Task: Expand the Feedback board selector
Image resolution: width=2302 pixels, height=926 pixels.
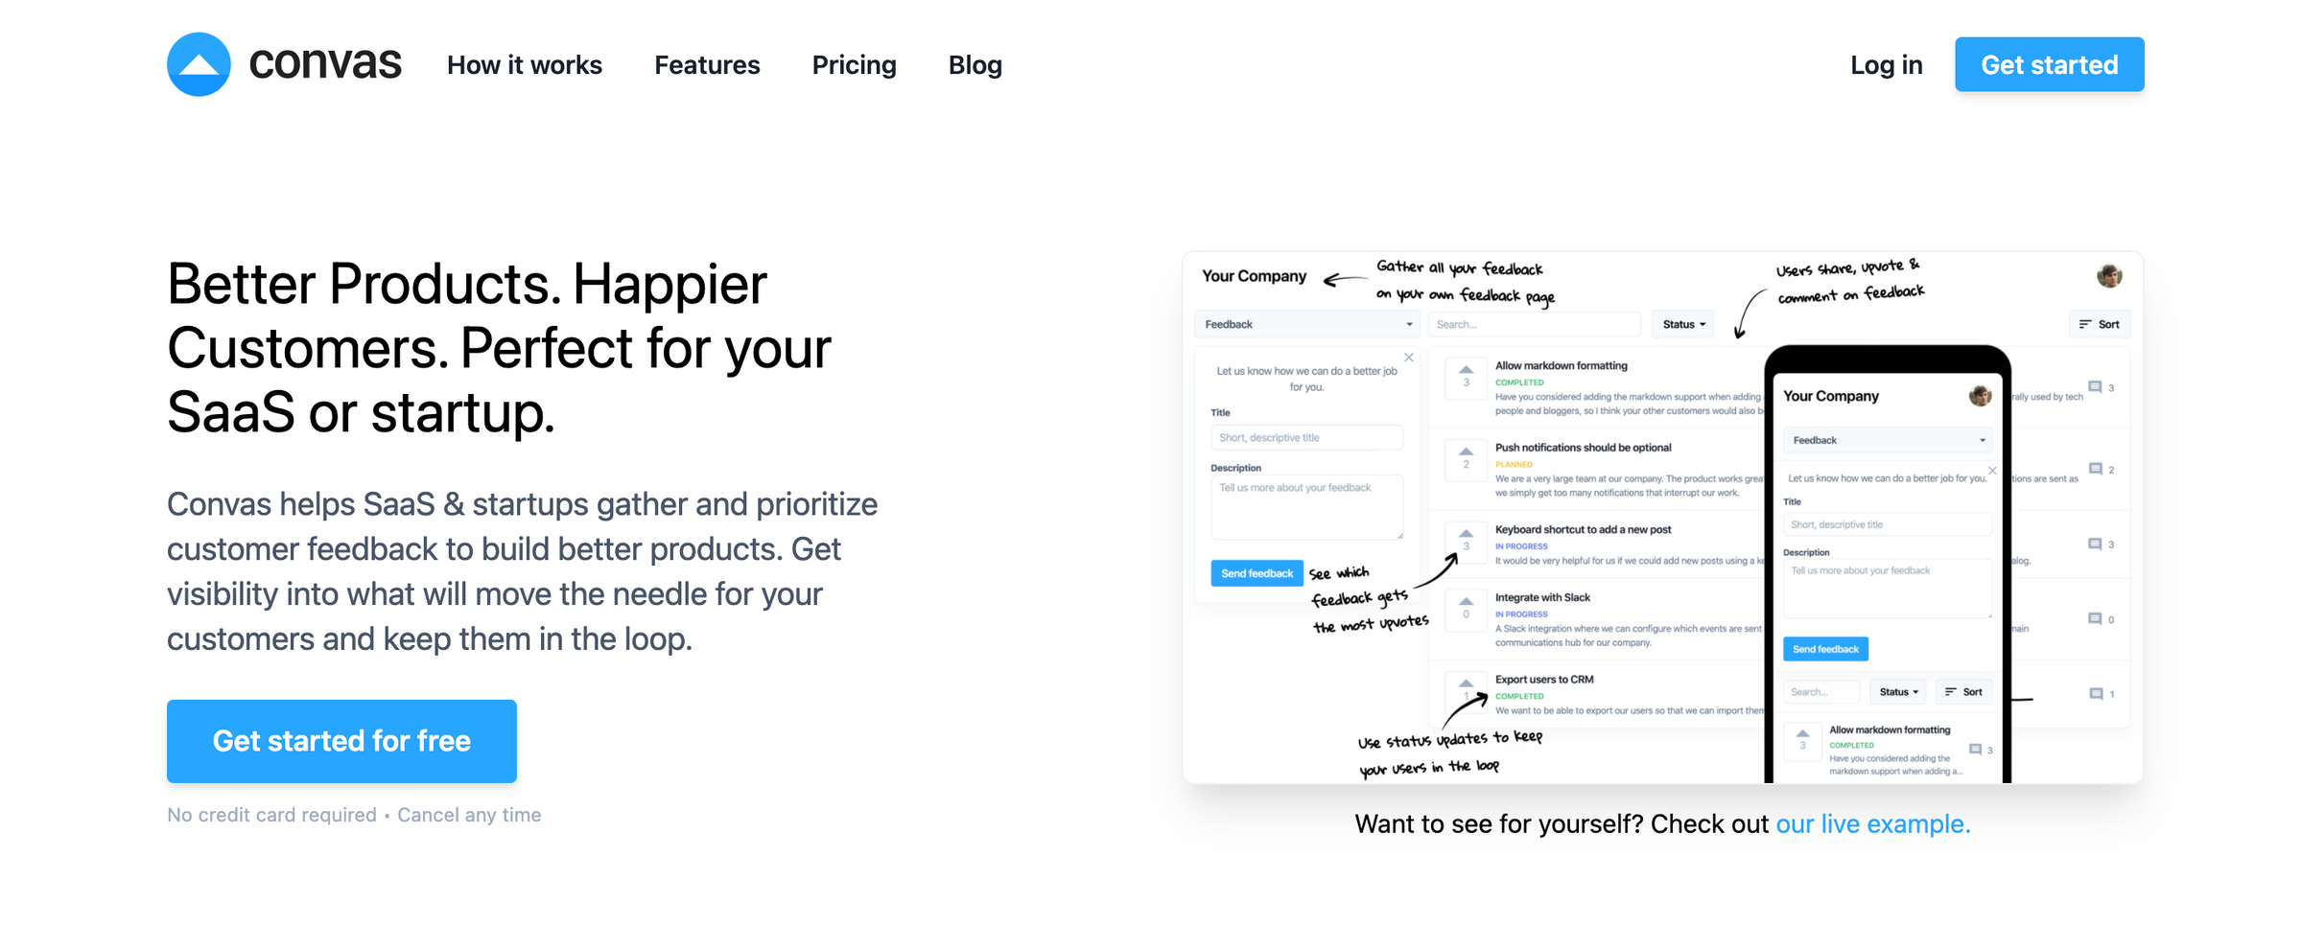Action: 1307,324
